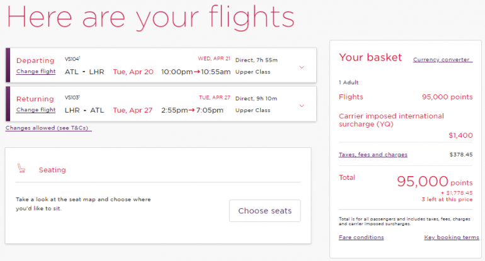Change flight for the Returning leg
485x261 pixels.
point(36,110)
